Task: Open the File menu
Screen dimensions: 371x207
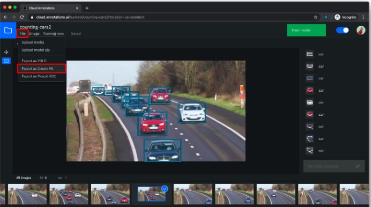Action: coord(23,34)
